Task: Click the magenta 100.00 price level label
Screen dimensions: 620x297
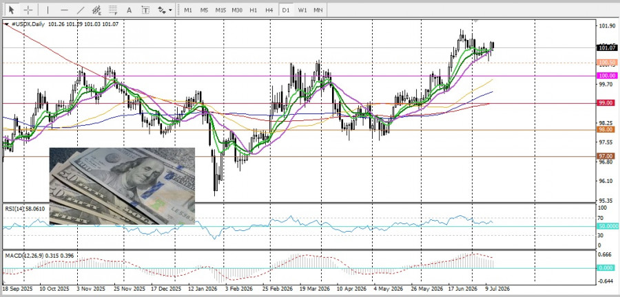Action: pyautogui.click(x=608, y=76)
